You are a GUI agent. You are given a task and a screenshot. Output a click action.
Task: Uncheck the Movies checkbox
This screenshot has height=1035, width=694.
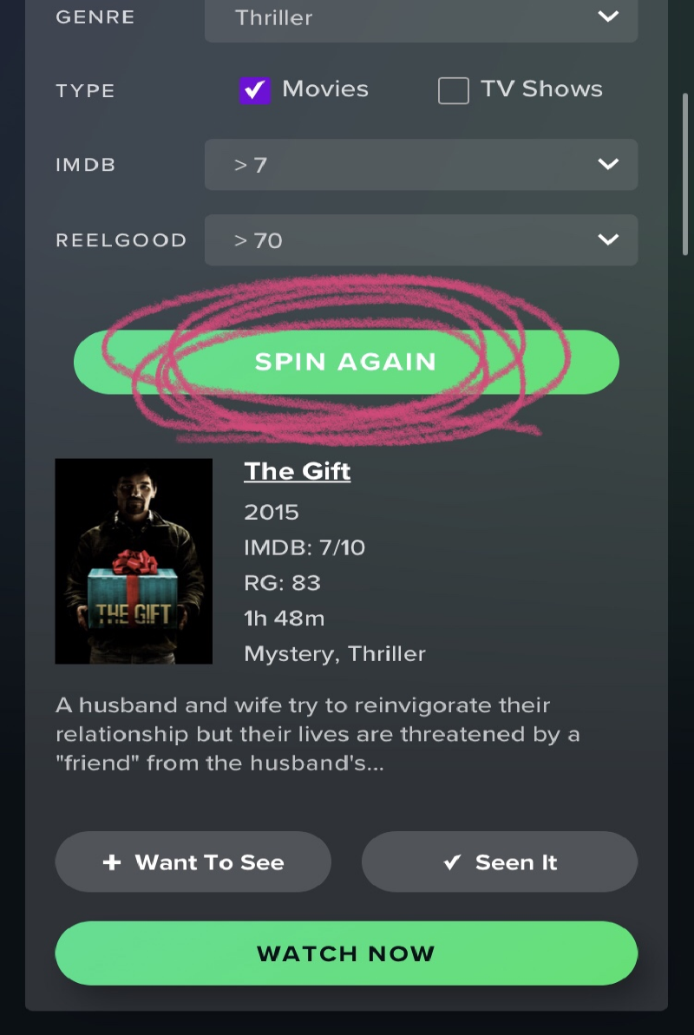(255, 89)
